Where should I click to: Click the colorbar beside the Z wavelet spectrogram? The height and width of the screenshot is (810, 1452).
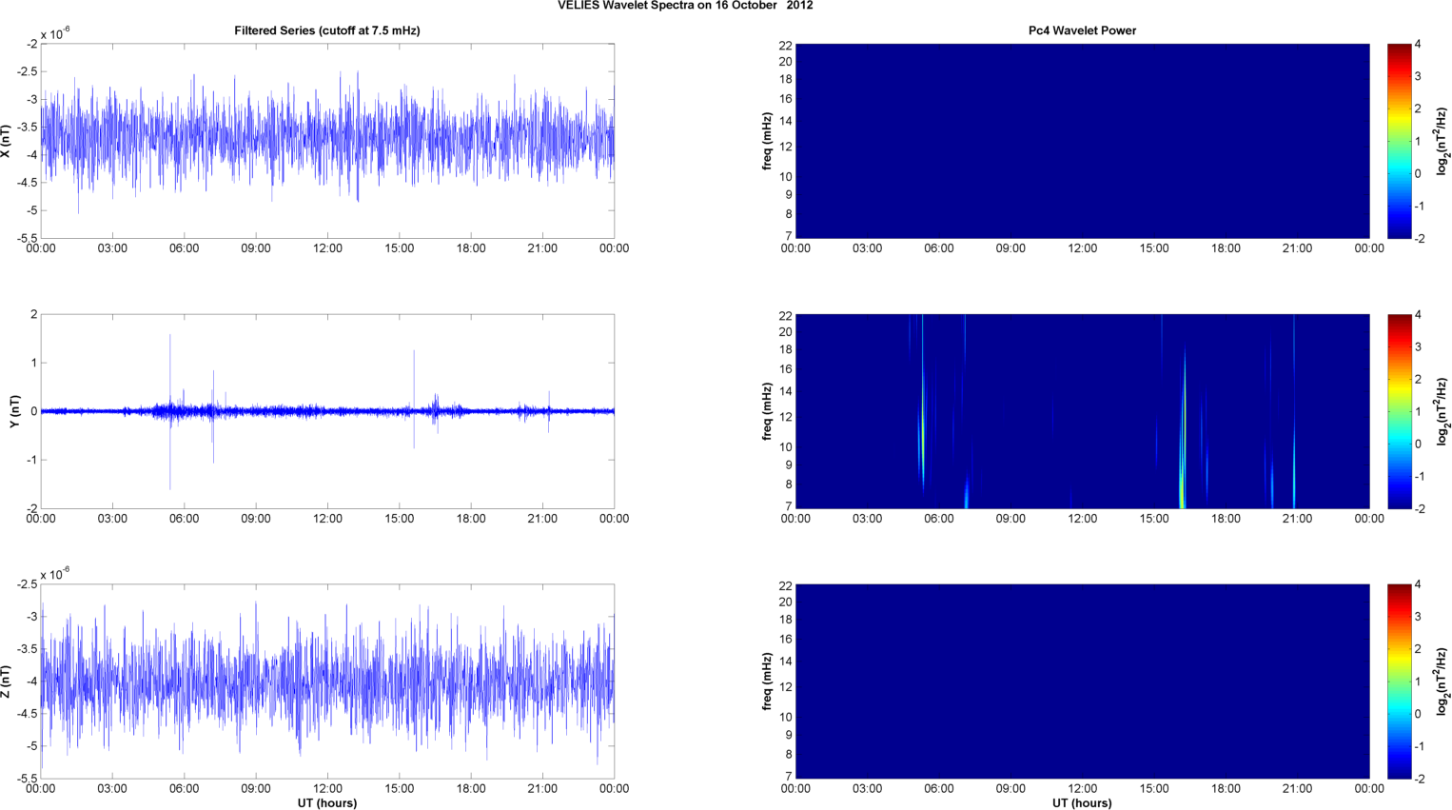tap(1399, 682)
